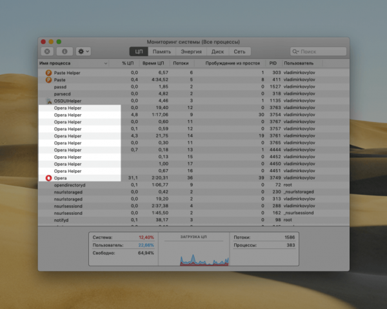
Task: Select nsurlsessiond with PID 288
Action: tap(193, 206)
